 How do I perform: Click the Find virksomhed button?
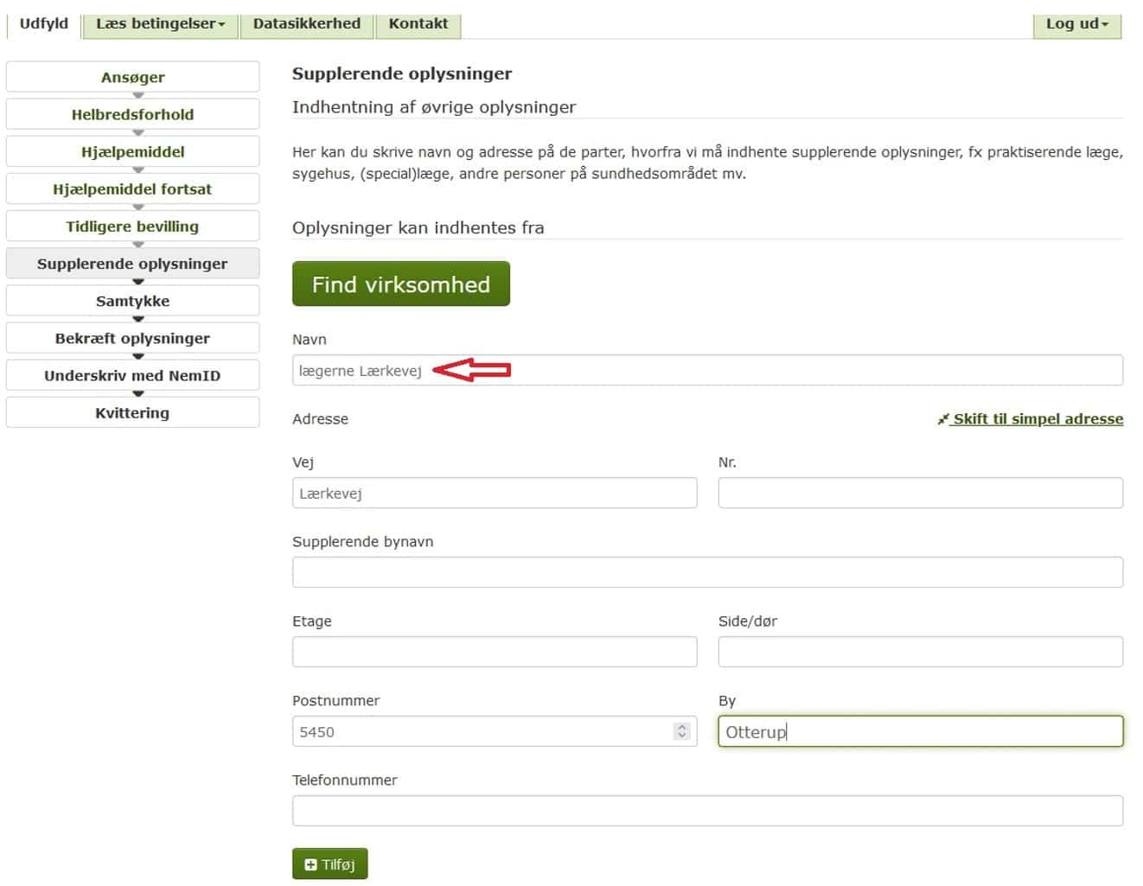pos(401,284)
